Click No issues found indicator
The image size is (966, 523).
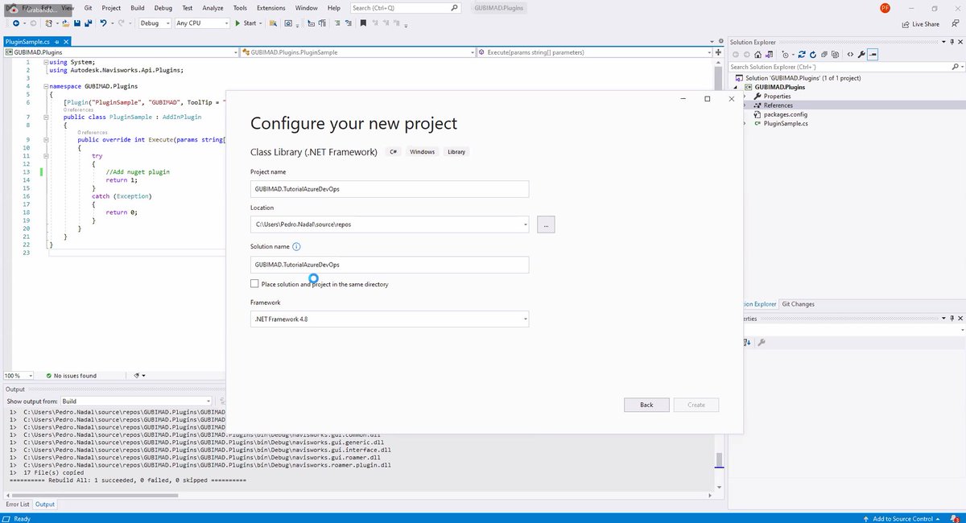coord(71,376)
